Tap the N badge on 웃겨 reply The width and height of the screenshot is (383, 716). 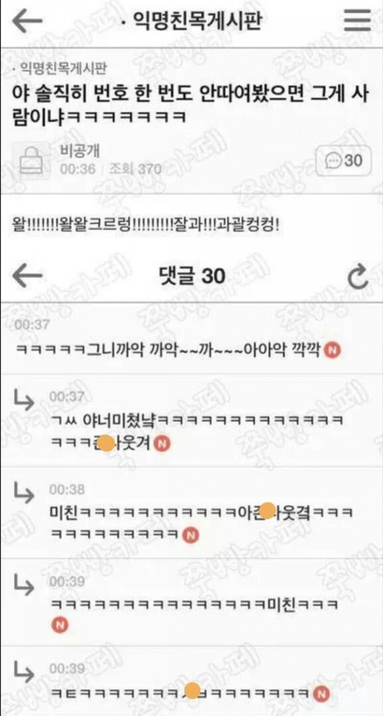click(x=162, y=443)
